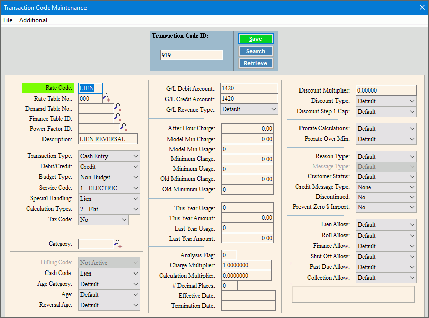Screen dimensions: 429x318
Task: Expand the Transaction Type dropdown
Action: click(109, 156)
